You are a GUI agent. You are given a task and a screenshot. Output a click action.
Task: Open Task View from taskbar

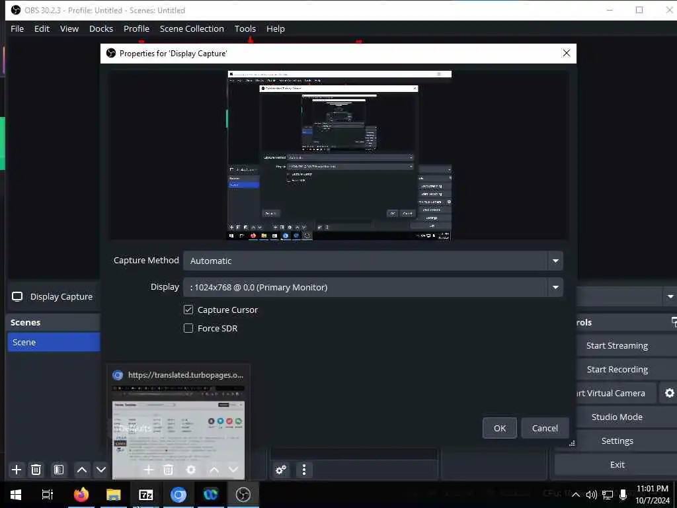(x=48, y=494)
